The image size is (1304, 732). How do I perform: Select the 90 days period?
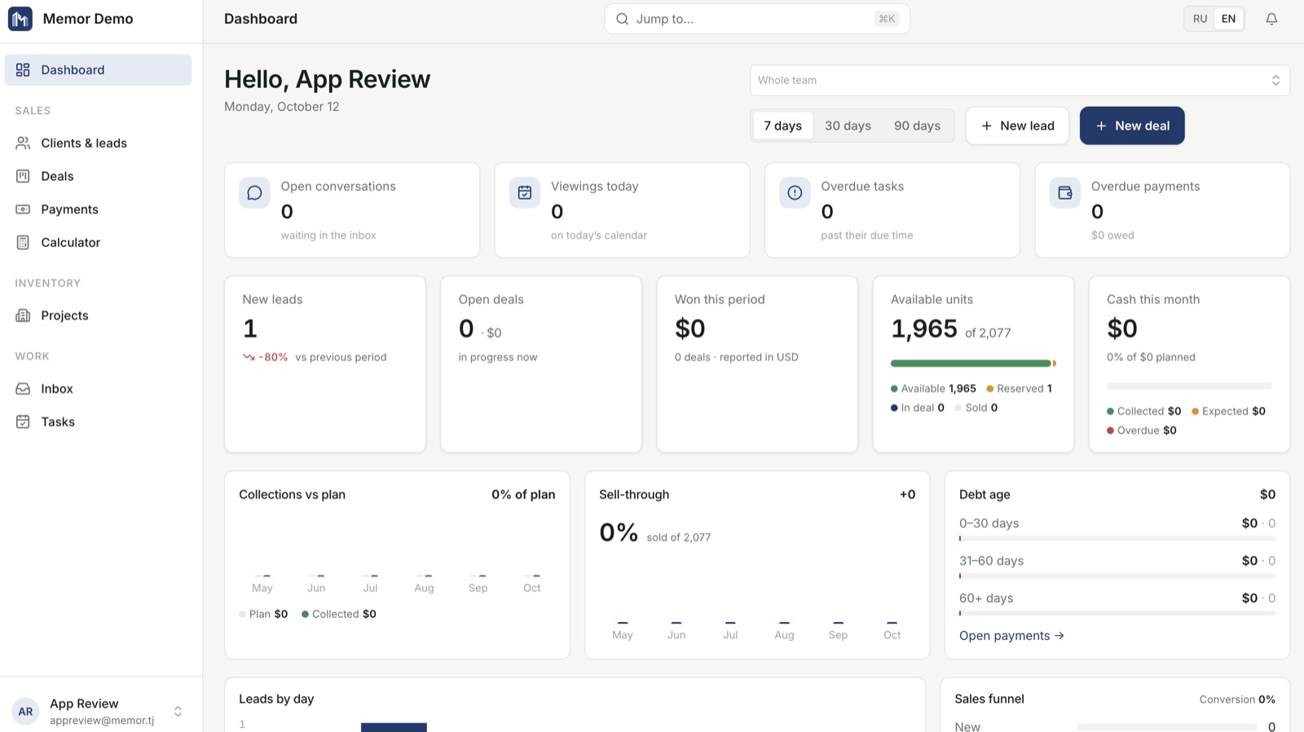coord(917,126)
